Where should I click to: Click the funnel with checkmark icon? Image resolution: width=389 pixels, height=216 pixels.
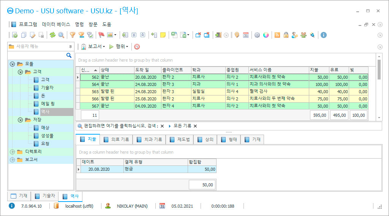click(90, 35)
